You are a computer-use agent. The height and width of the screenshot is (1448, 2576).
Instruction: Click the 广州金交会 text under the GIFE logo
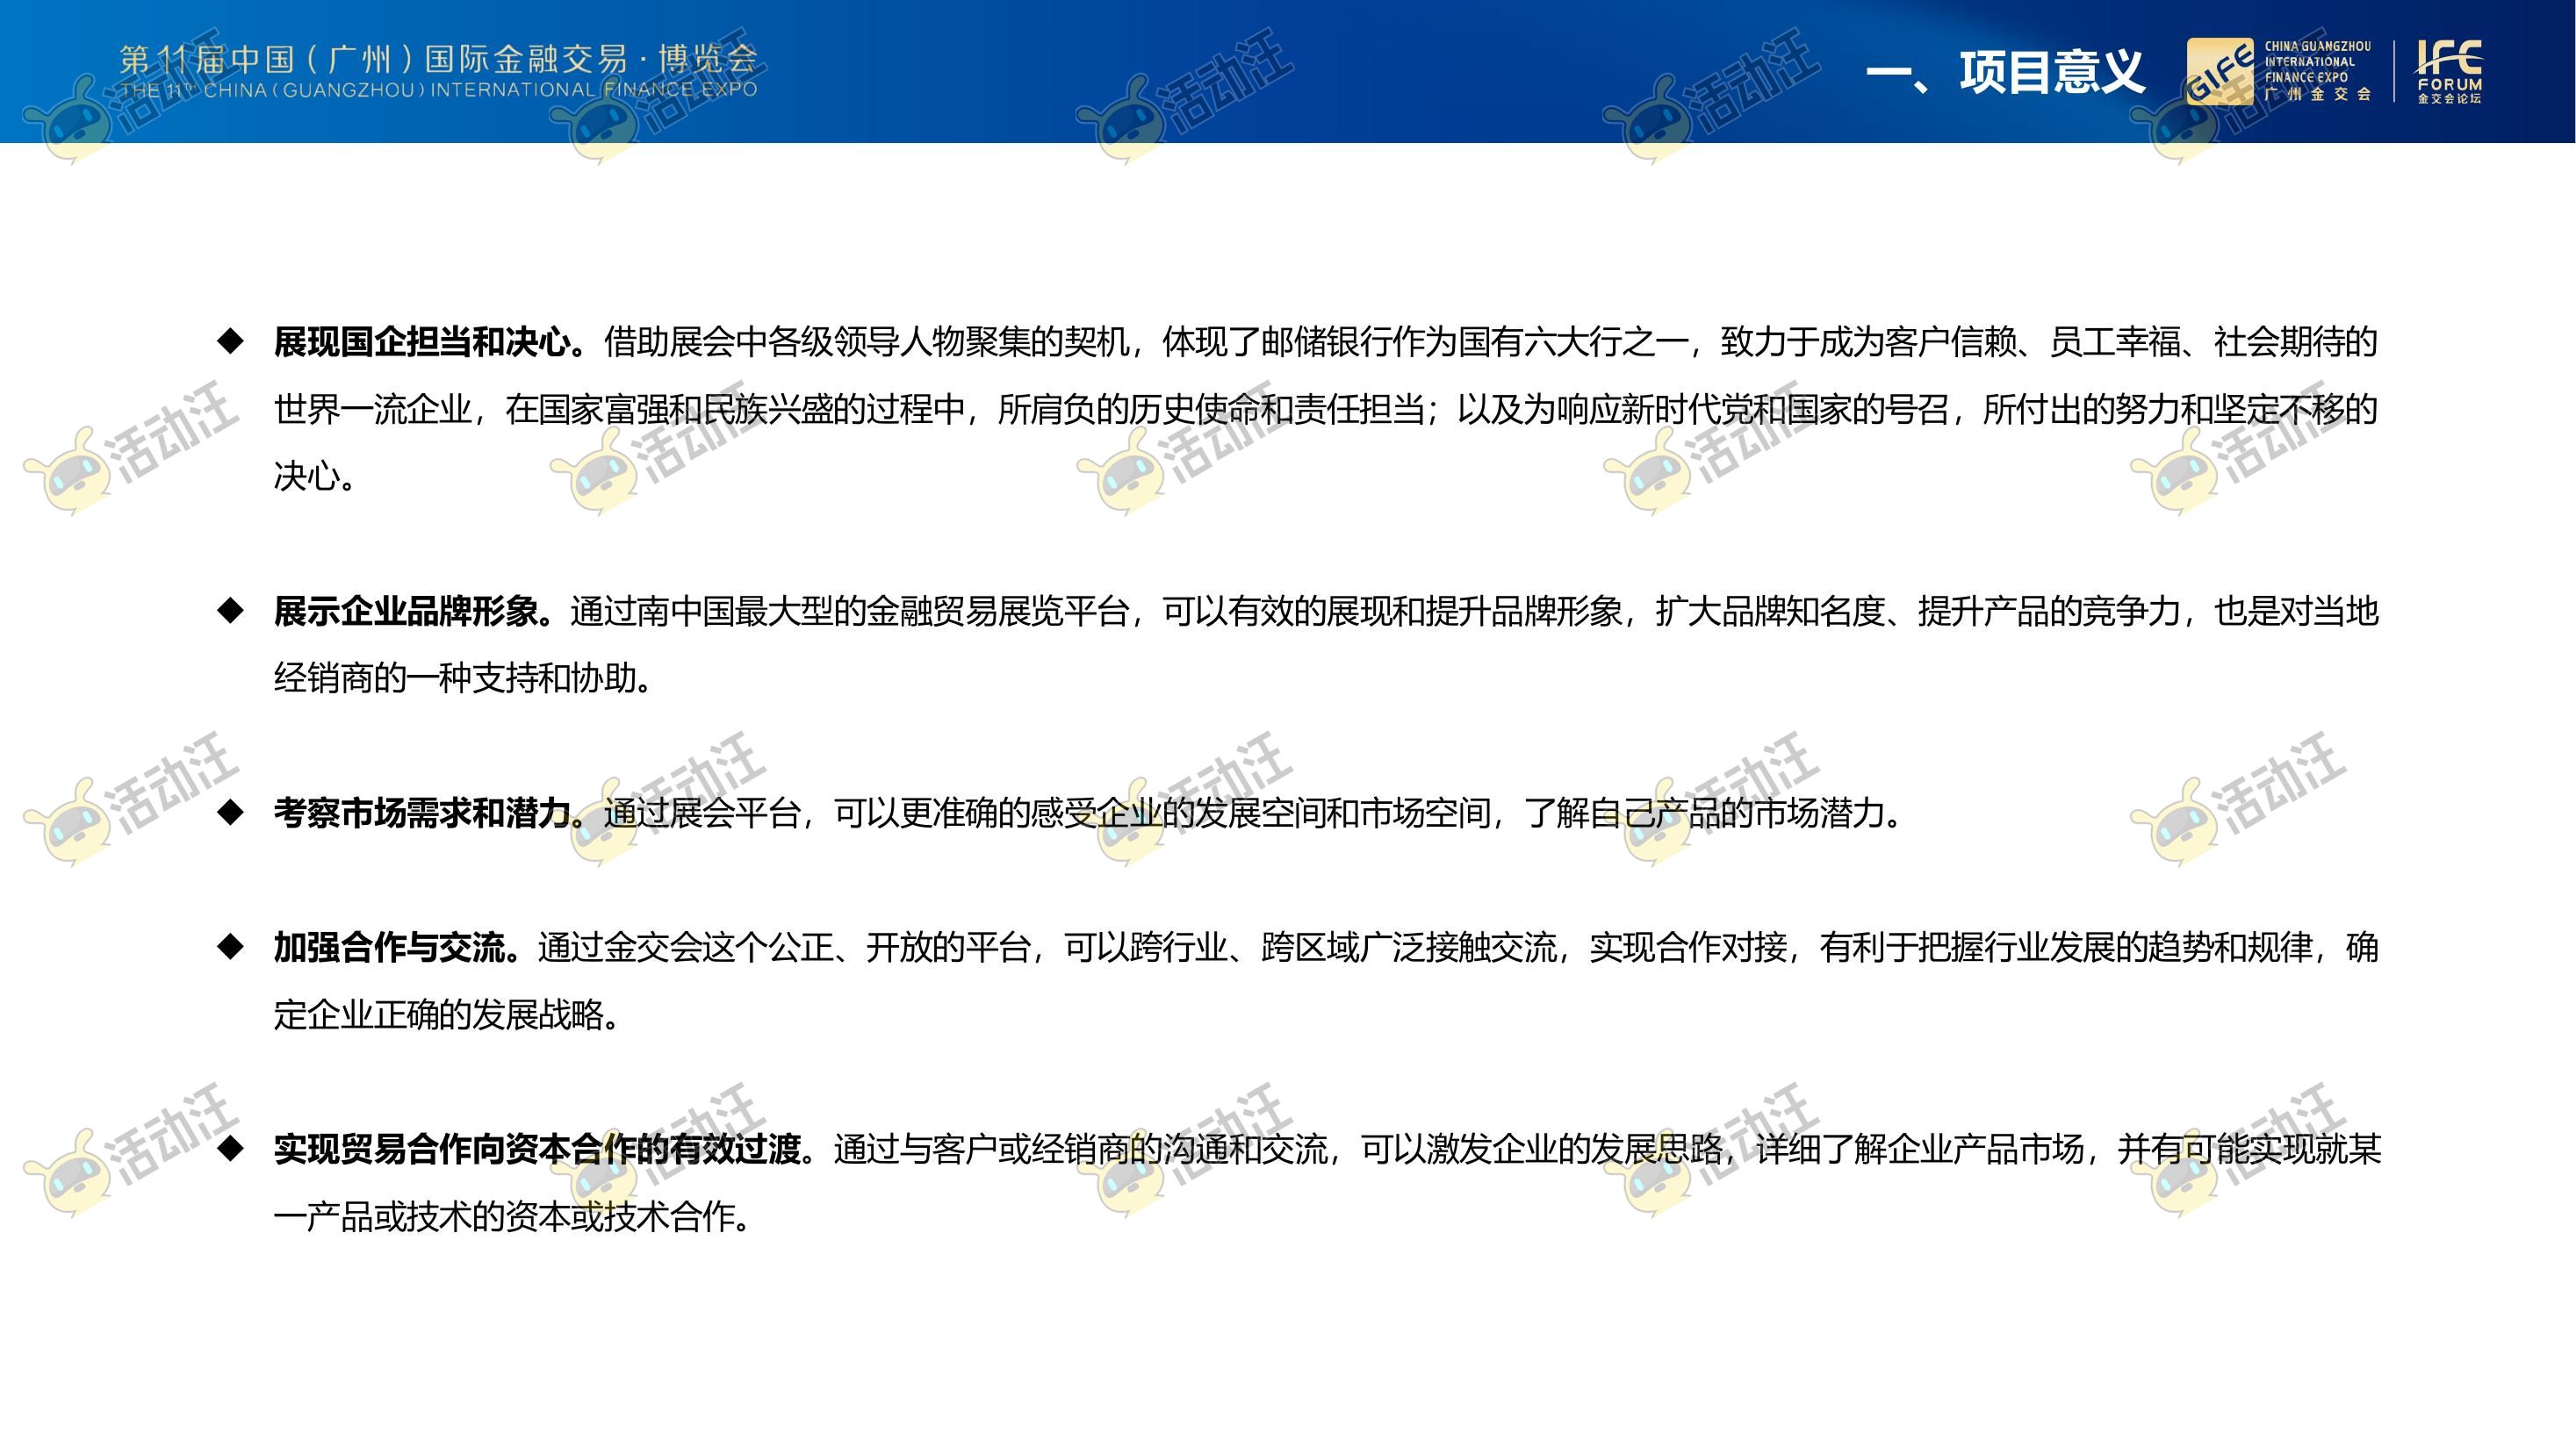tap(2317, 94)
